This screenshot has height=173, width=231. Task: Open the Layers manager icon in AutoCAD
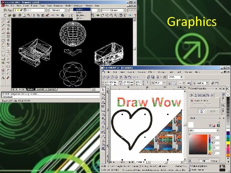(10, 10)
